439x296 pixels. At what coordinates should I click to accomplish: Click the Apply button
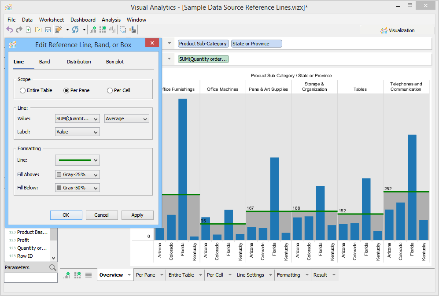coord(137,215)
